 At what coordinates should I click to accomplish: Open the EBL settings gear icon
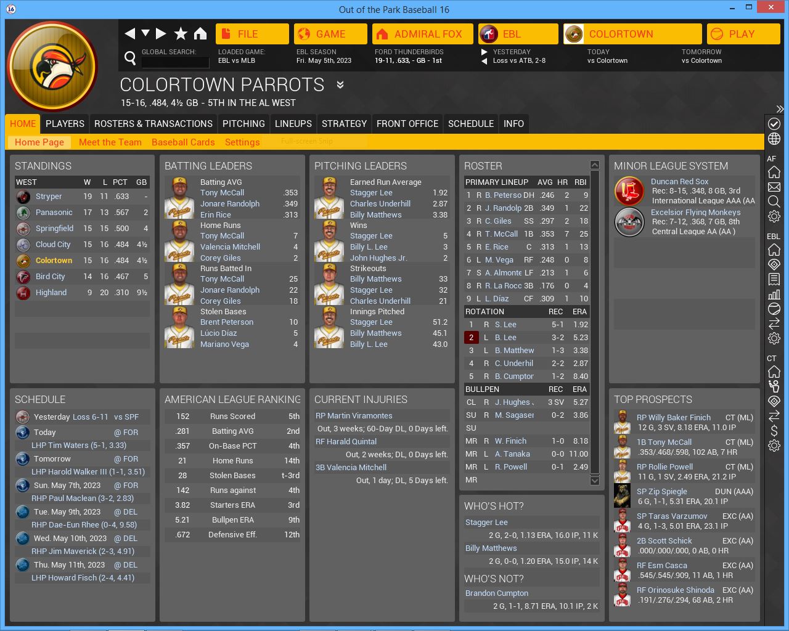(774, 338)
